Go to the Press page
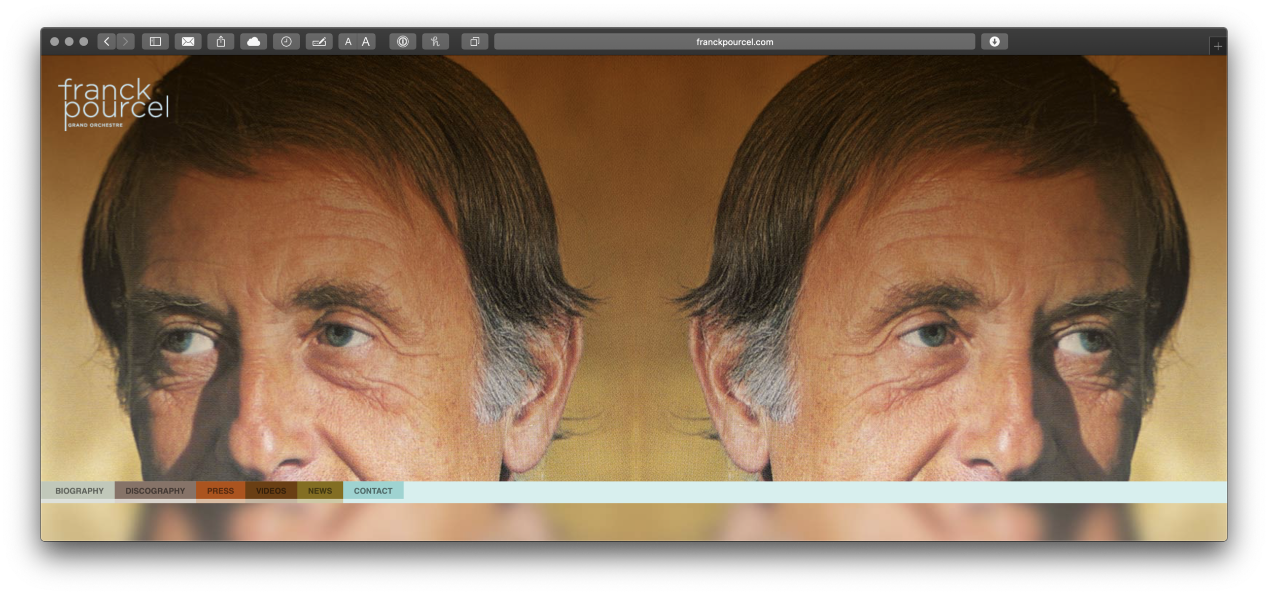Screen dimensions: 1268x595 point(220,491)
